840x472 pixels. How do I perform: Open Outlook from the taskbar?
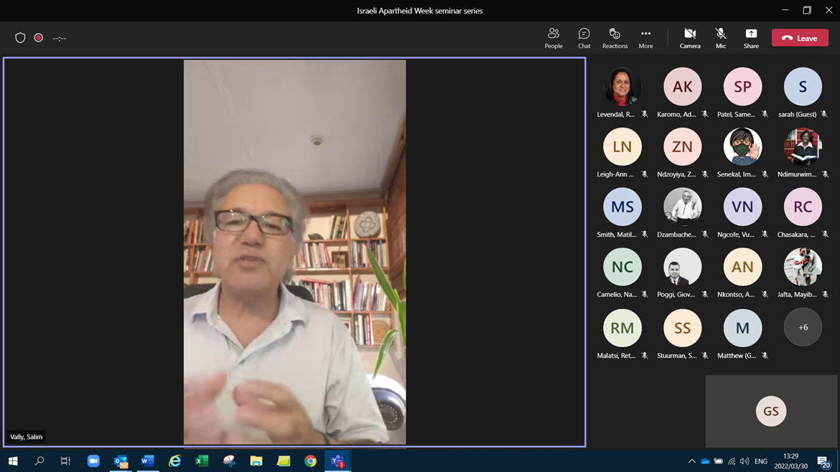pos(121,461)
